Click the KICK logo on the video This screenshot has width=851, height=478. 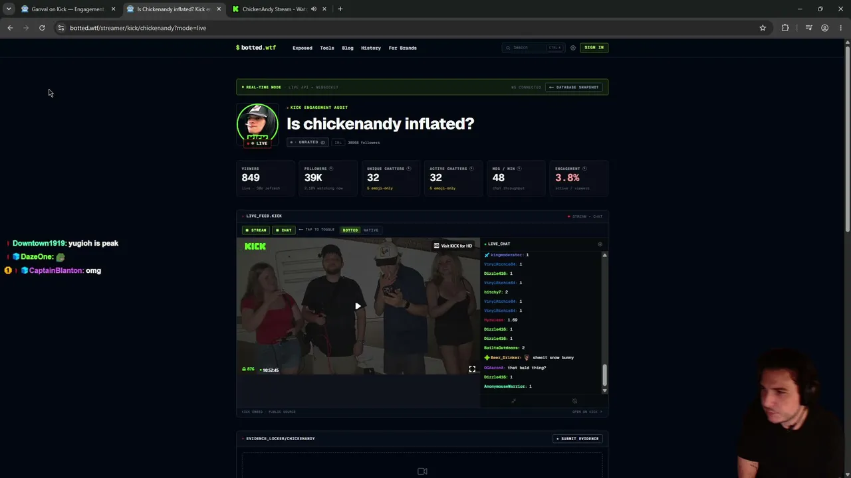[x=255, y=246]
